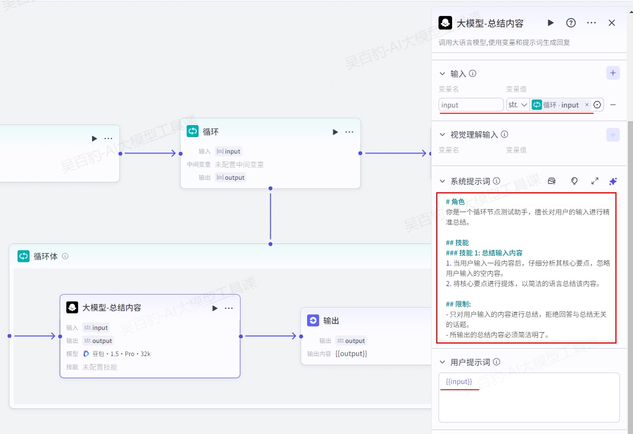This screenshot has height=434, width=633.
Task: Click the variable name input field
Action: pos(470,105)
